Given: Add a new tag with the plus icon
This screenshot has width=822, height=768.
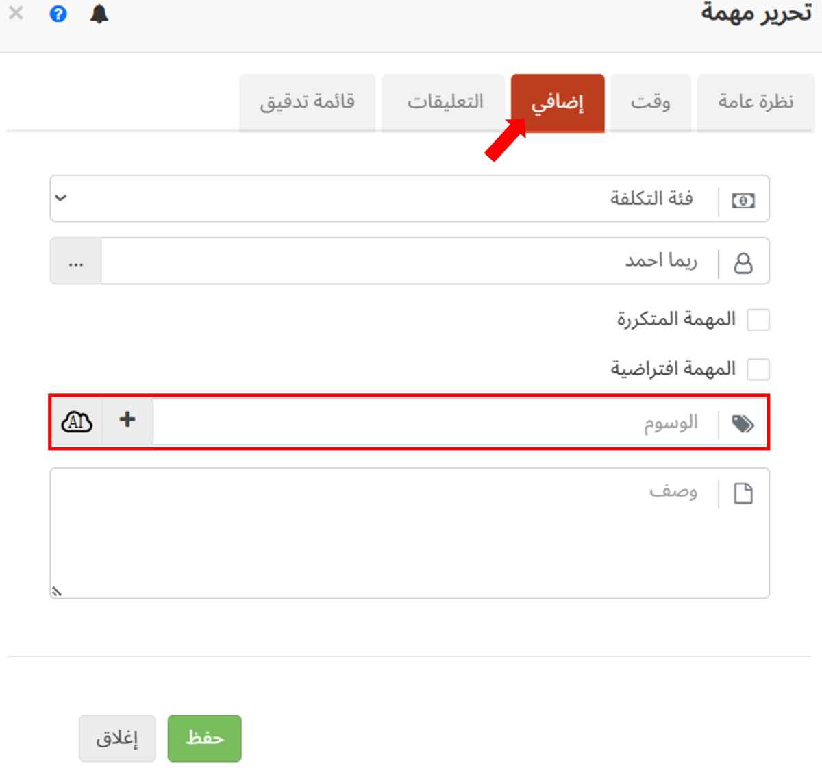Looking at the screenshot, I should [x=126, y=421].
